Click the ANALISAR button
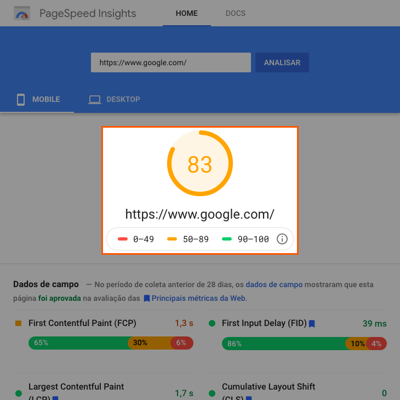 tap(282, 62)
